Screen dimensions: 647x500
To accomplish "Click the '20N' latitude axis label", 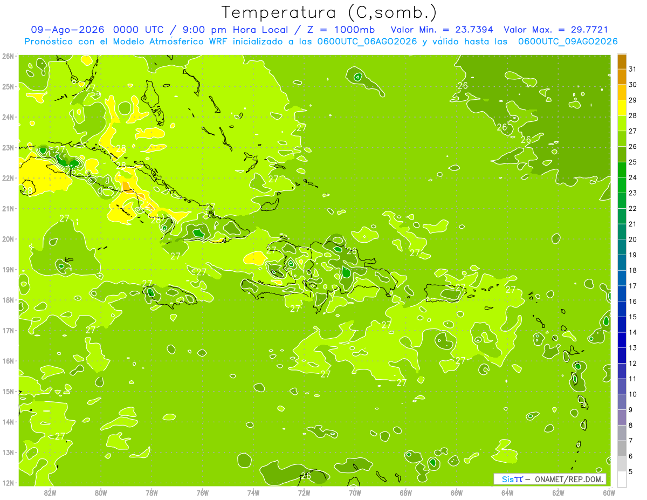I will point(8,239).
